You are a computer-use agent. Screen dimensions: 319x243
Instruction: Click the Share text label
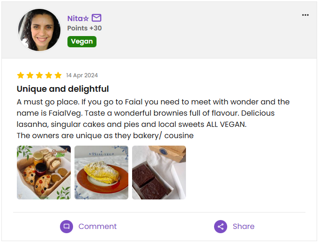[244, 227]
